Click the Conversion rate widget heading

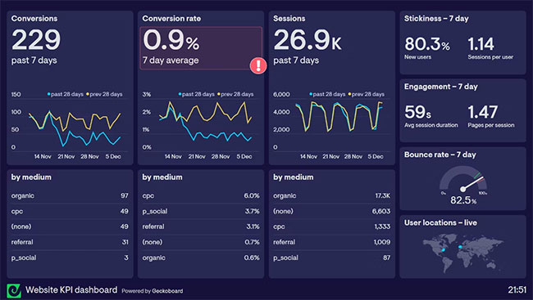(171, 19)
